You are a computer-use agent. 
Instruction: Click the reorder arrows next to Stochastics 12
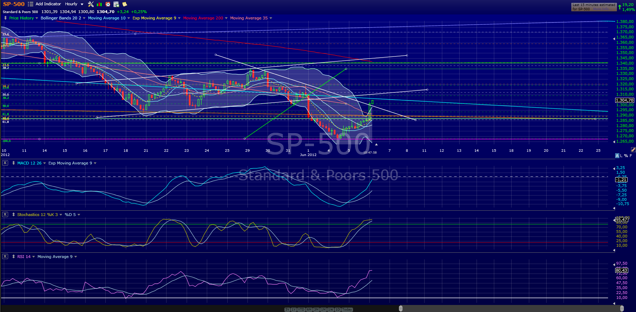(13, 215)
